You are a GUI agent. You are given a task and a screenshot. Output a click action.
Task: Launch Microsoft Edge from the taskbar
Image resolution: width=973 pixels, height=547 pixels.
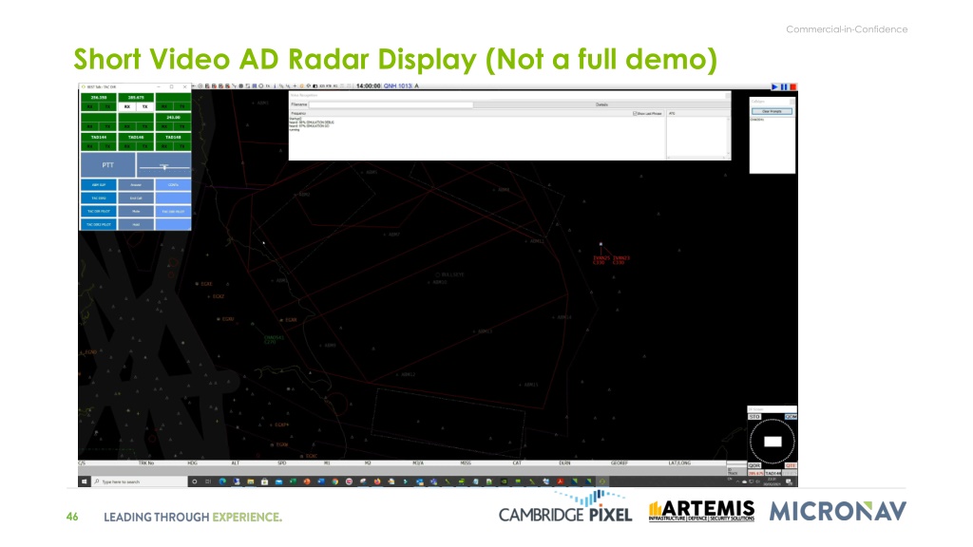click(222, 481)
